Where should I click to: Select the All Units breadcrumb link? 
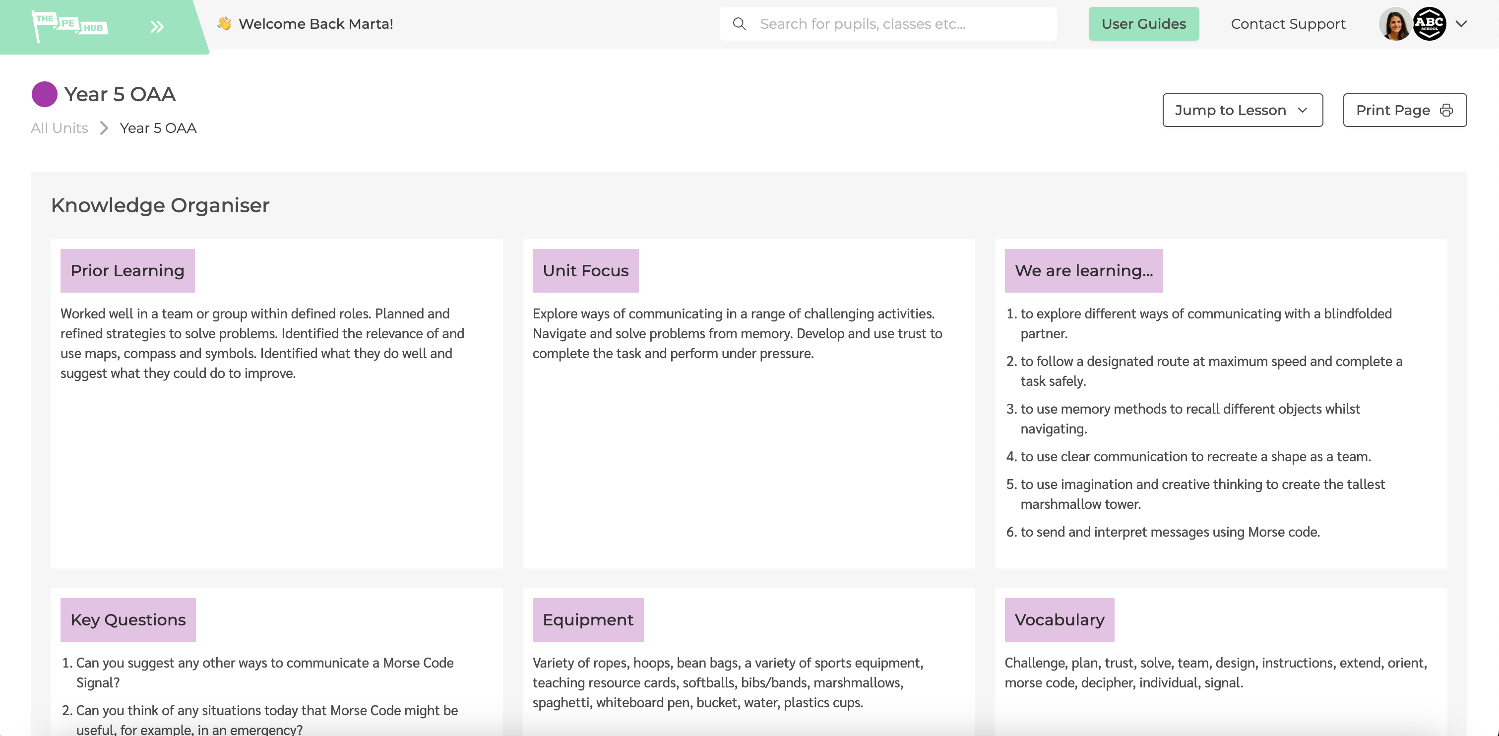pos(60,127)
